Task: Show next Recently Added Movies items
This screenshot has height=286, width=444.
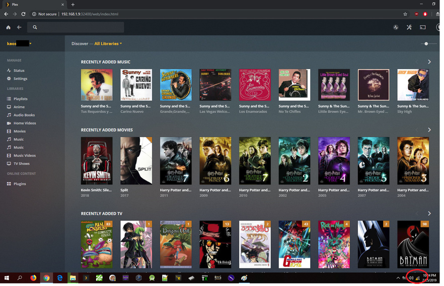Action: click(429, 130)
